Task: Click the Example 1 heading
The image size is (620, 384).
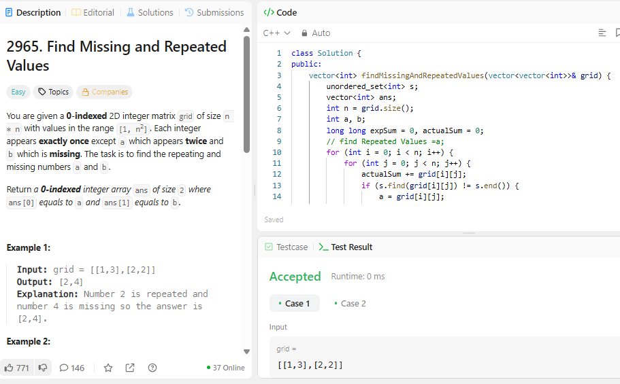Action: coord(29,247)
